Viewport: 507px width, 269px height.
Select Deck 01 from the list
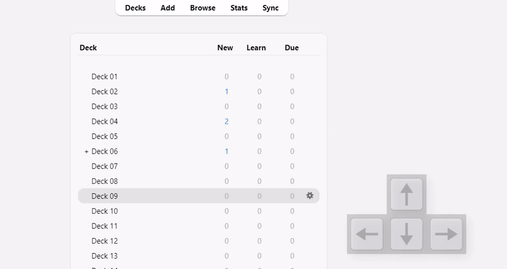point(105,77)
